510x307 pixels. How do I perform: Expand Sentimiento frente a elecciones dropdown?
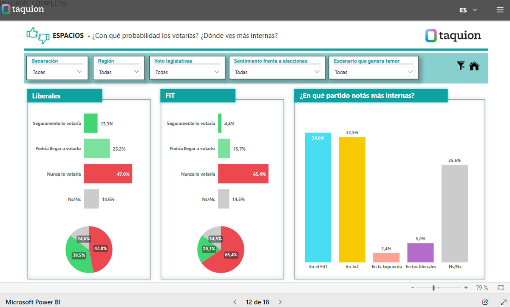(x=277, y=72)
